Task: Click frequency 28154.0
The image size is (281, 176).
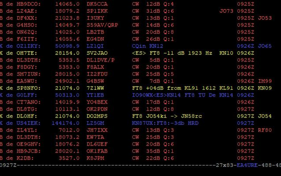Action: pyautogui.click(x=67, y=53)
